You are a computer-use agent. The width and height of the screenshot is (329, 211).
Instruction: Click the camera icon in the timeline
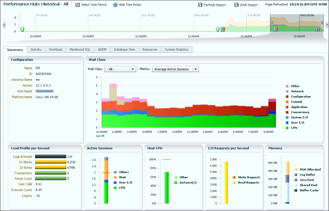pyautogui.click(x=317, y=29)
